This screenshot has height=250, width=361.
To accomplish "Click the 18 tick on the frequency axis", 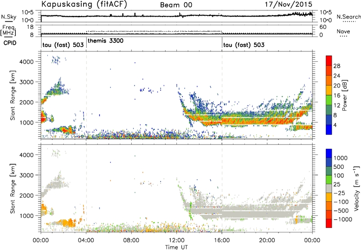I will click(x=30, y=27).
